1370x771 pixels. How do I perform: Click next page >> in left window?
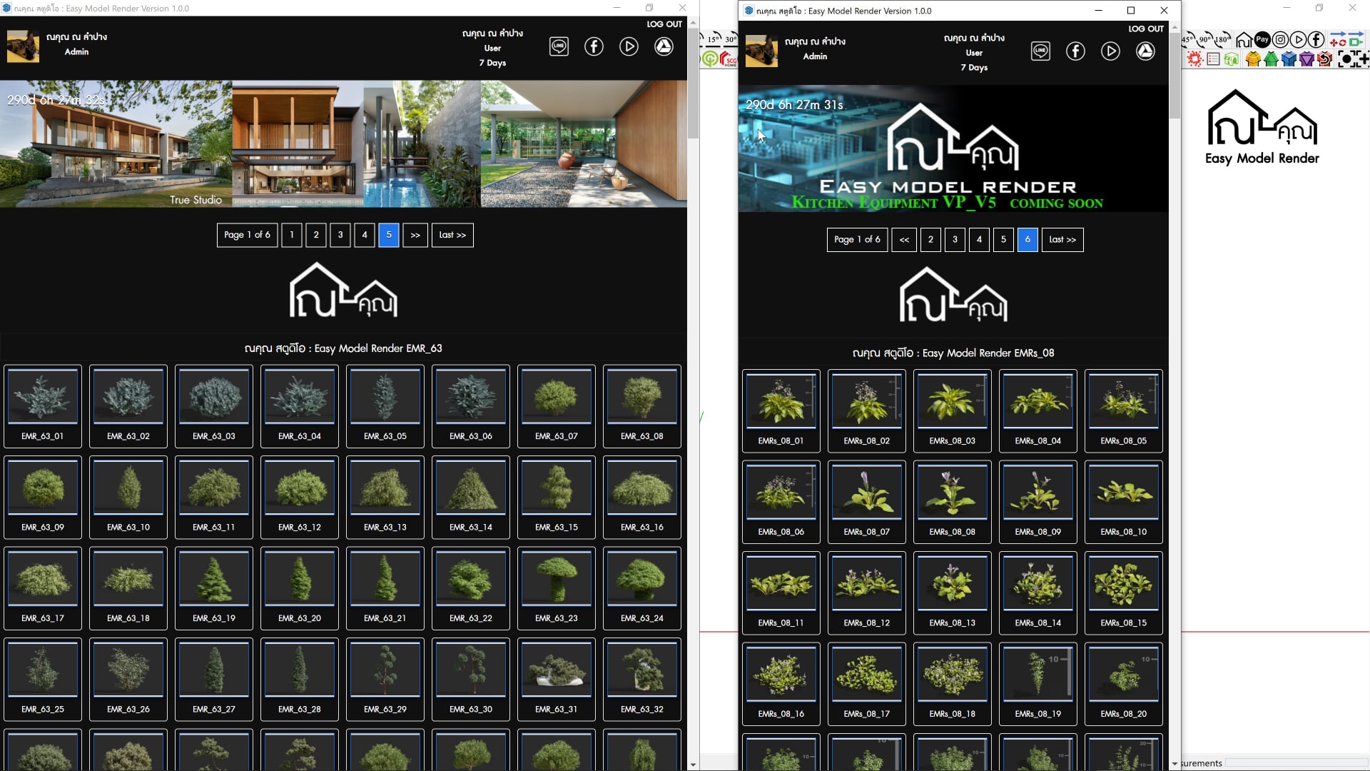415,235
